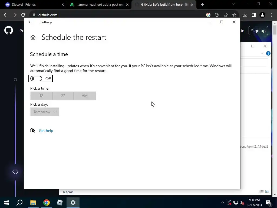The width and height of the screenshot is (277, 208).
Task: Open the Windows Start menu
Action: 6,203
